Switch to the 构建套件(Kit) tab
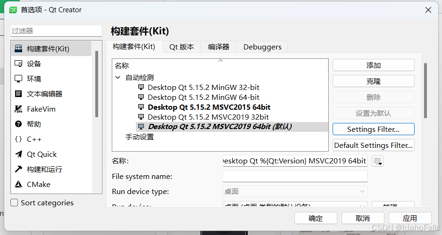Screen dimensions: 442x235 [x=134, y=47]
